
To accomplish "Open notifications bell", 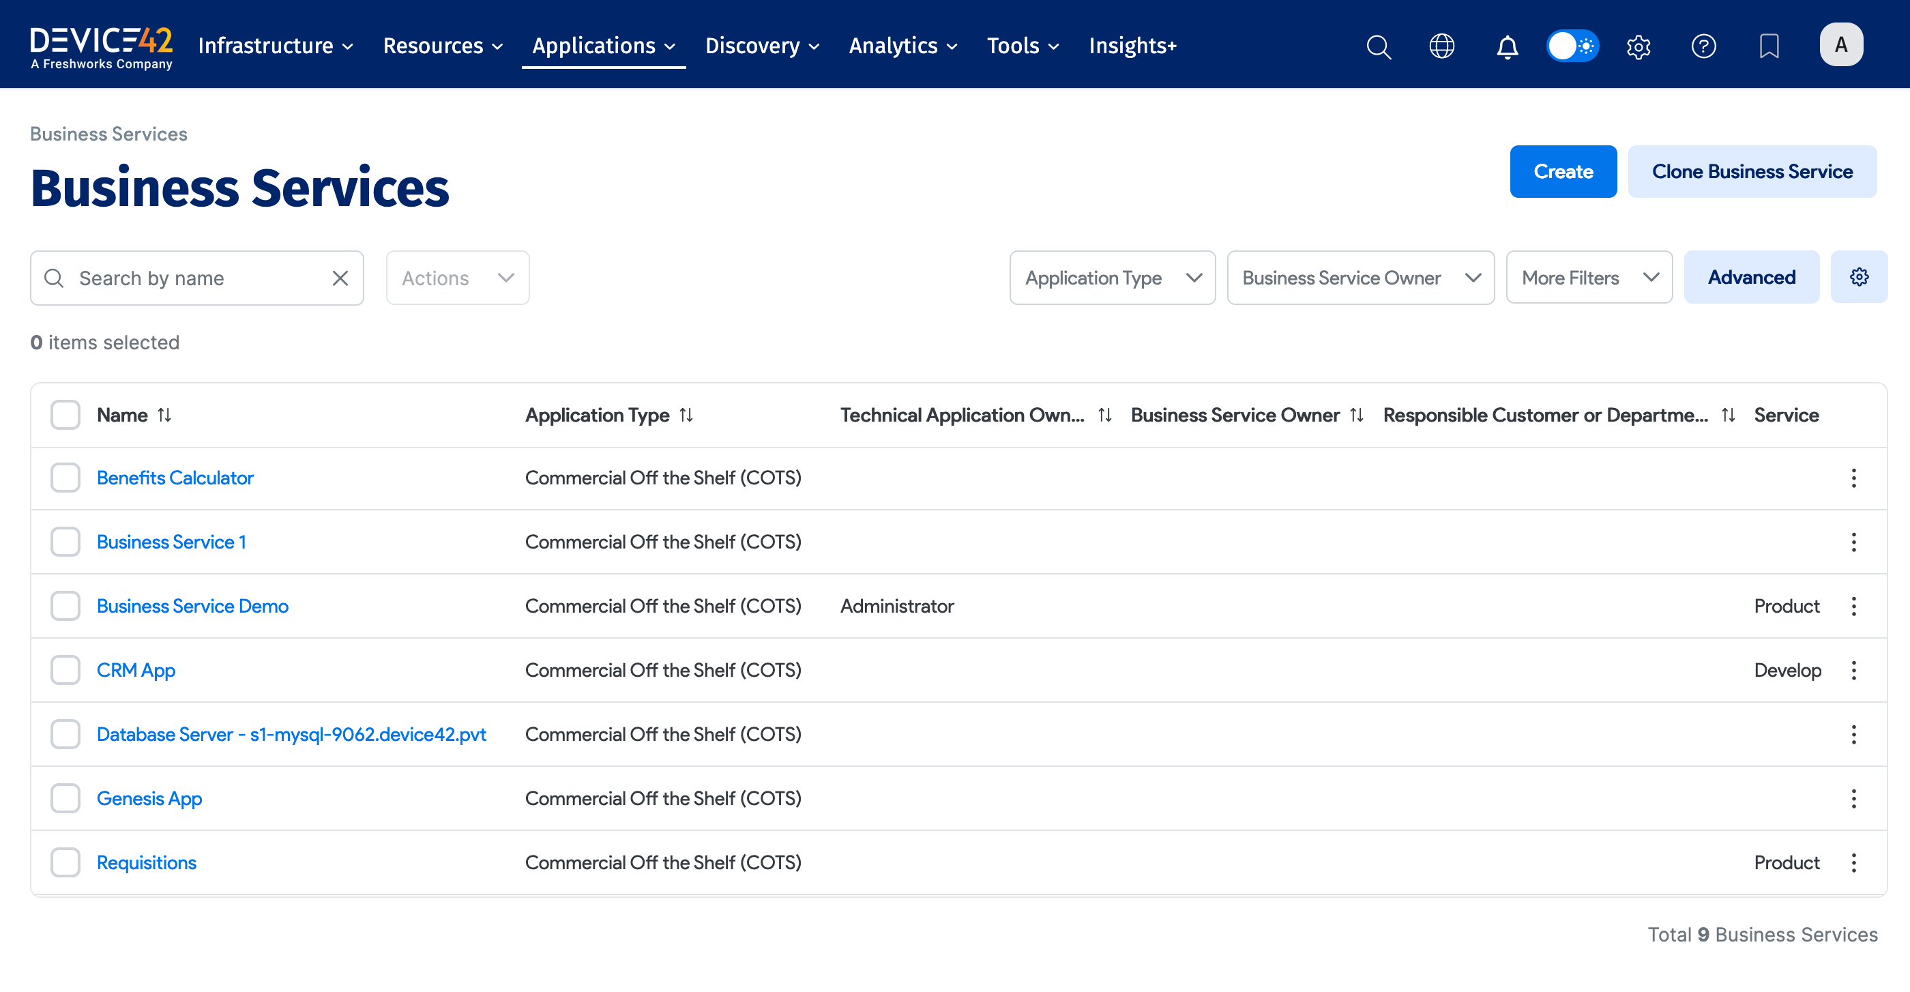I will coord(1507,46).
